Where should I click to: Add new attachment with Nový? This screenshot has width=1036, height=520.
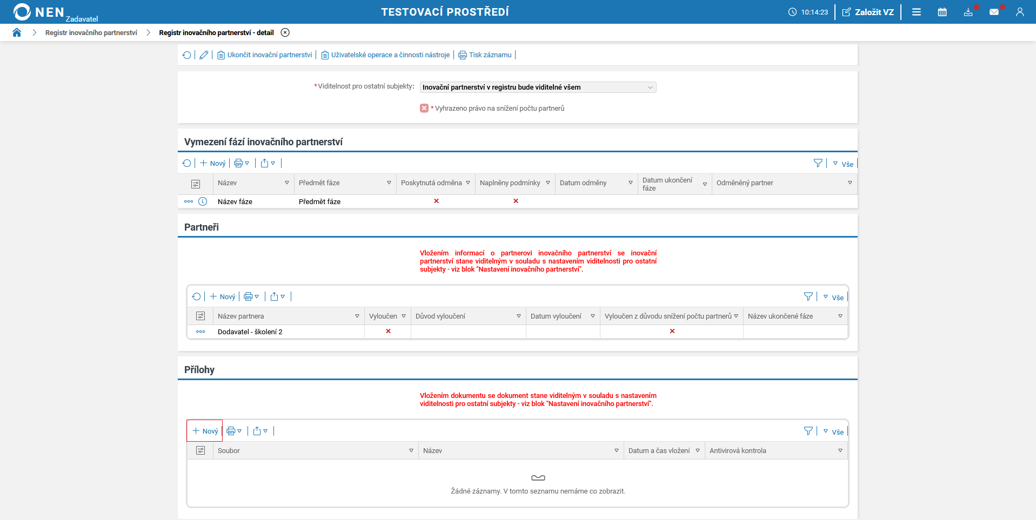point(205,431)
